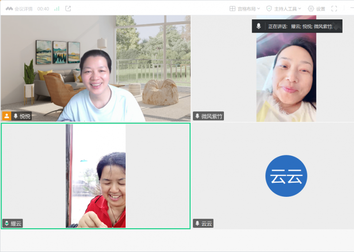Toggle microphone icon beside 耀云
The width and height of the screenshot is (354, 252).
[7, 223]
